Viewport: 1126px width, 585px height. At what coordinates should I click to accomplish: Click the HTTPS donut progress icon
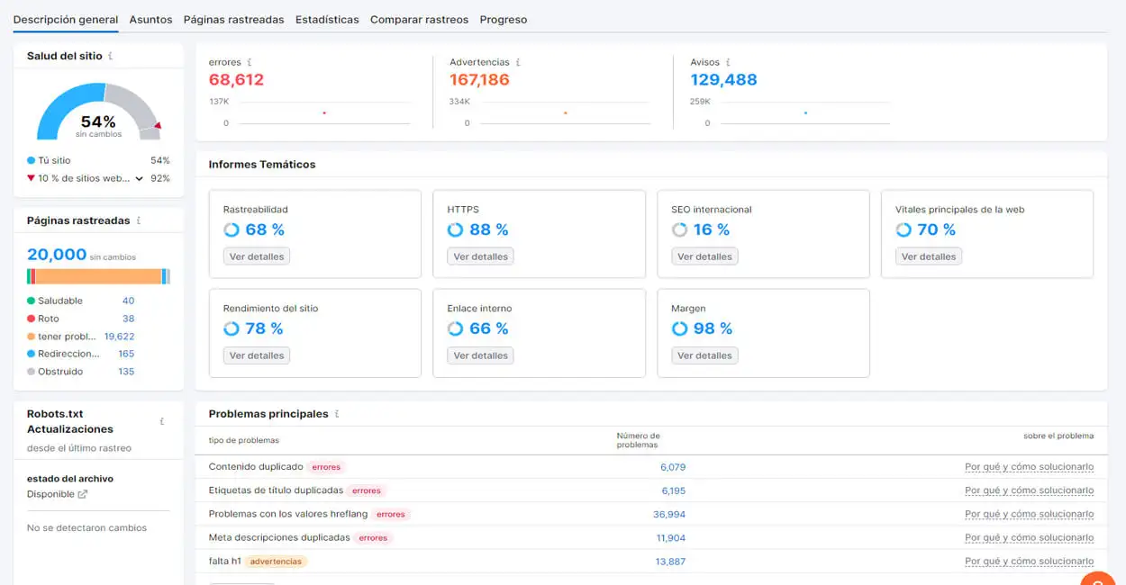pos(455,229)
